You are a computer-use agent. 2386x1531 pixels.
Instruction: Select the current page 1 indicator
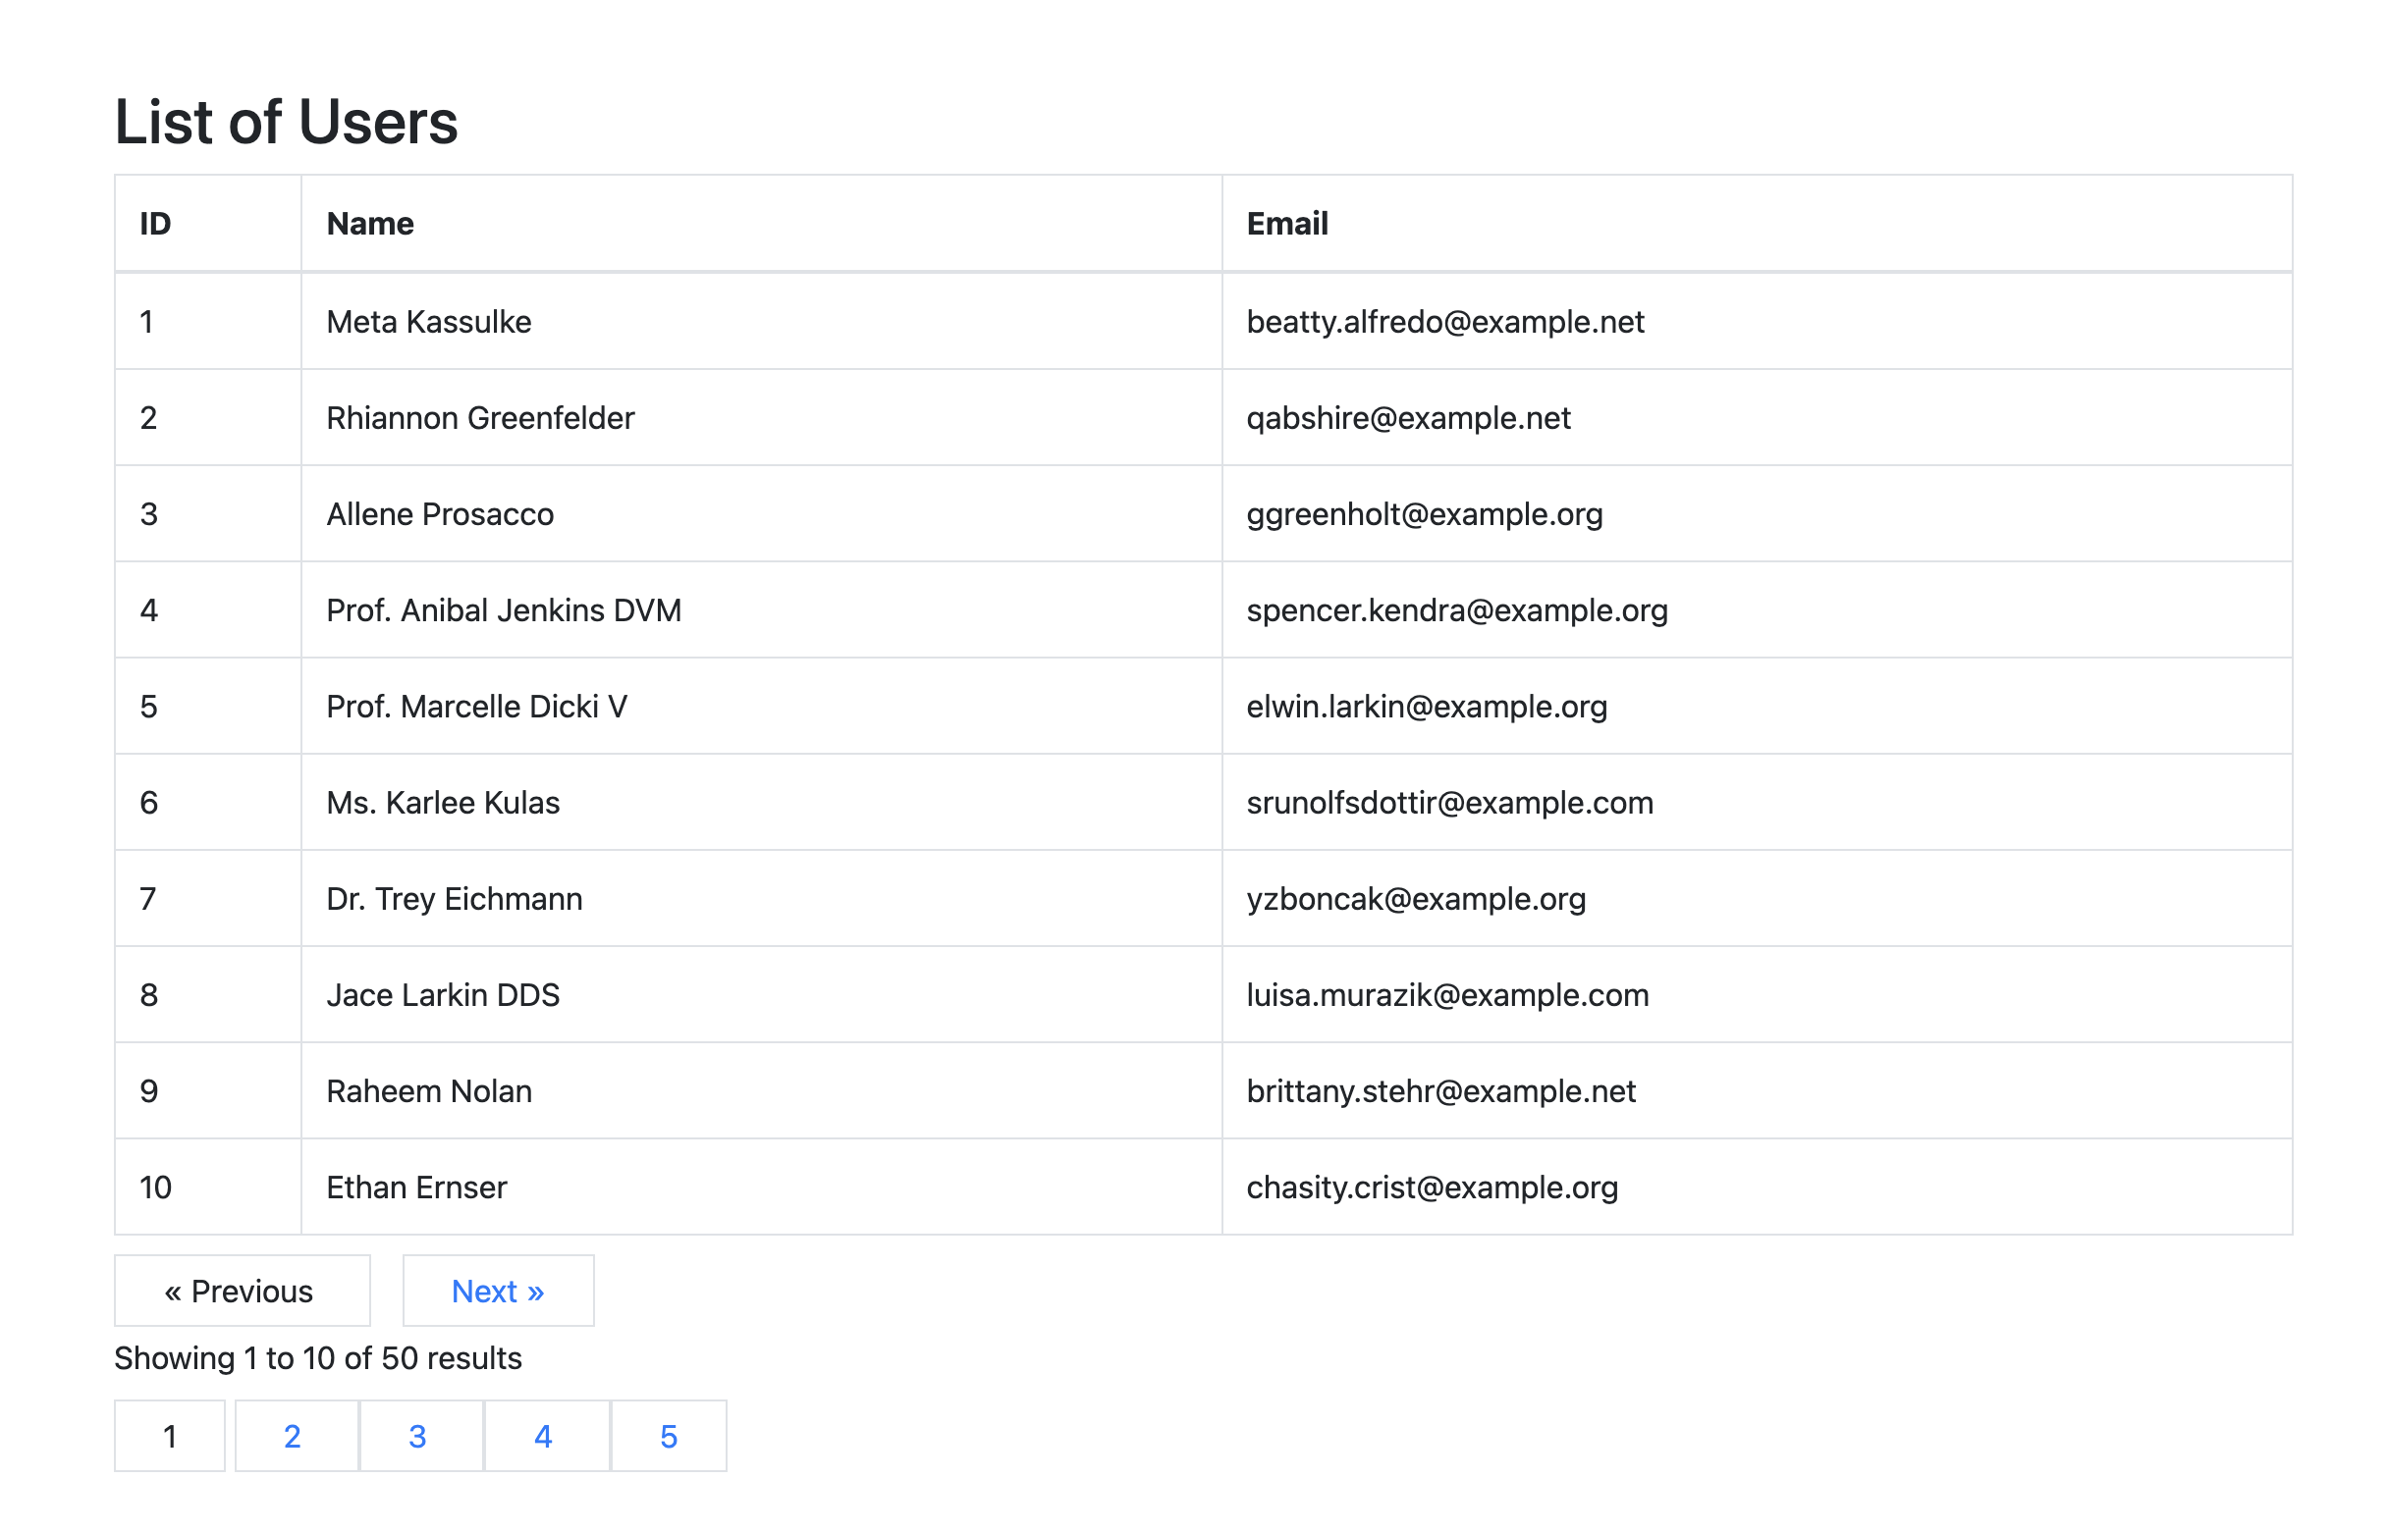[169, 1435]
